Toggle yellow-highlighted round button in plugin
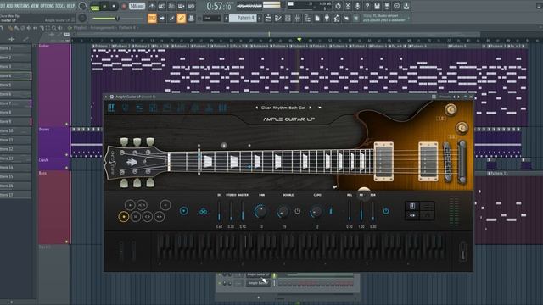The height and width of the screenshot is (305, 543). [124, 217]
